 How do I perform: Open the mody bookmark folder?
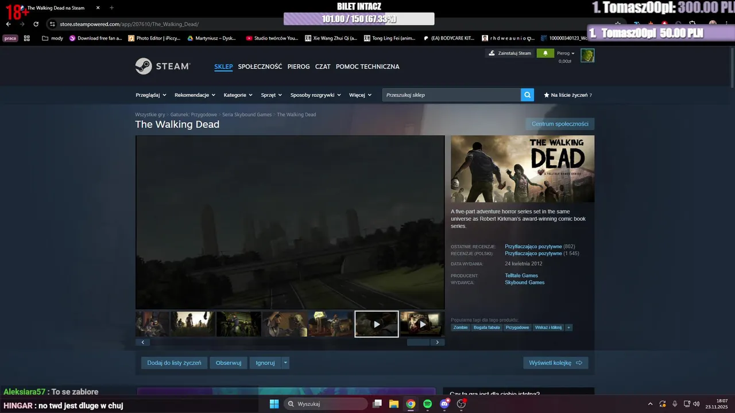pos(53,38)
